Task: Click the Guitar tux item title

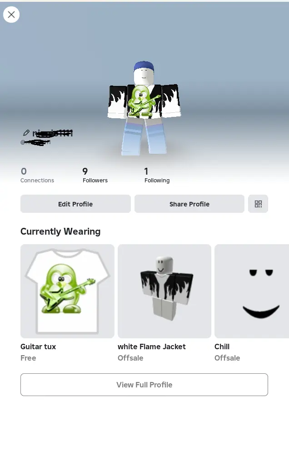Action: coord(38,347)
